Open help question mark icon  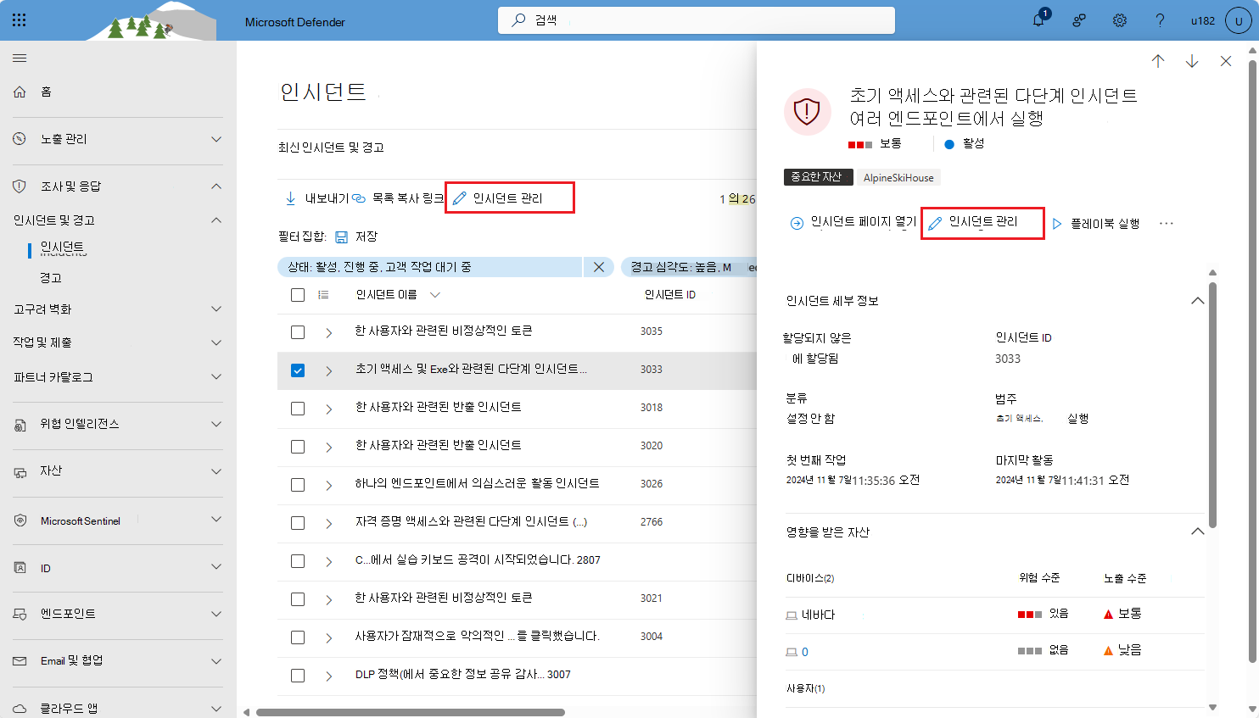(1160, 20)
